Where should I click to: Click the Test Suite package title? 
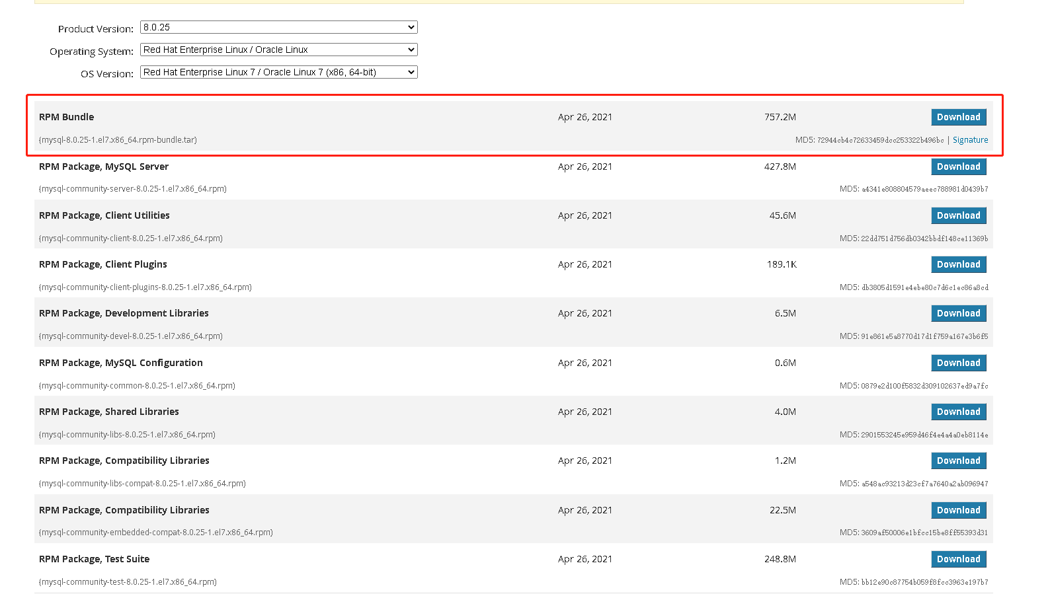[94, 559]
